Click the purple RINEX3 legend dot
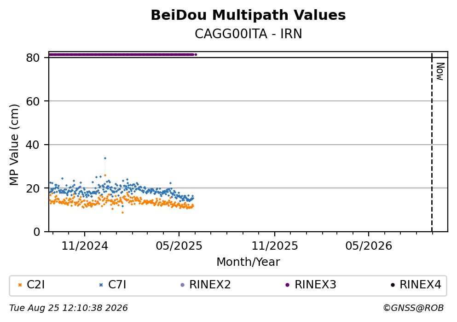The image size is (457, 322). 287,285
